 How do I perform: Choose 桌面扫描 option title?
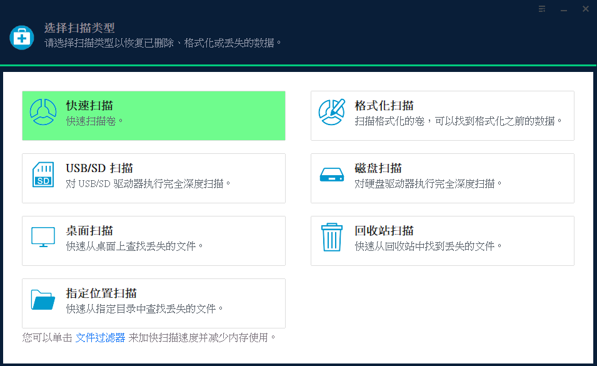point(89,231)
